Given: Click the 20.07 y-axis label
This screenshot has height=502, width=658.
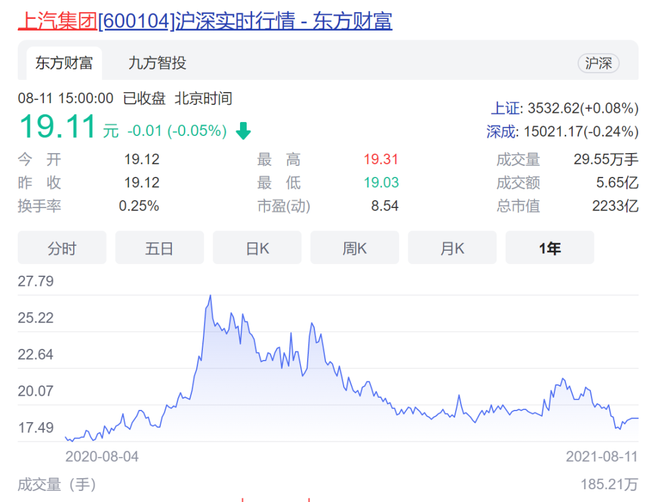Looking at the screenshot, I should [36, 390].
